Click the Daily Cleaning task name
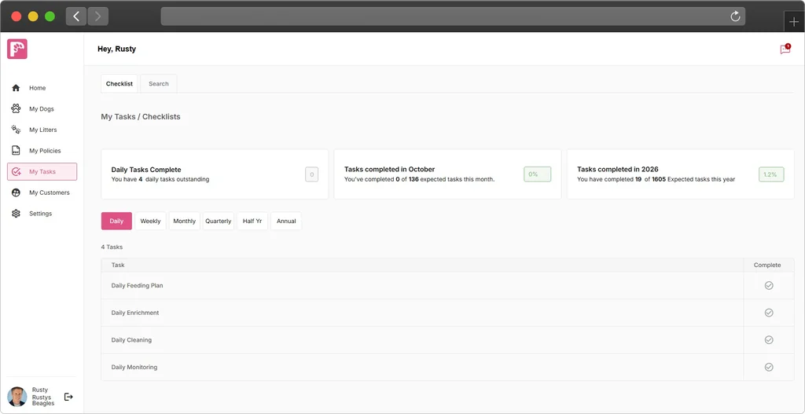This screenshot has height=414, width=805. click(x=131, y=339)
